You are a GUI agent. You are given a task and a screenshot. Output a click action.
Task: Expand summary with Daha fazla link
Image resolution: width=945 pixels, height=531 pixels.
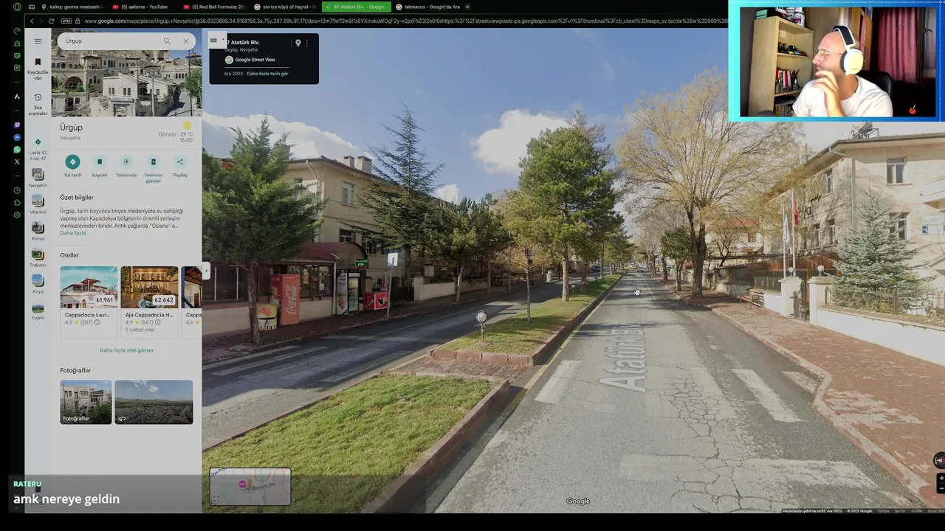[73, 233]
